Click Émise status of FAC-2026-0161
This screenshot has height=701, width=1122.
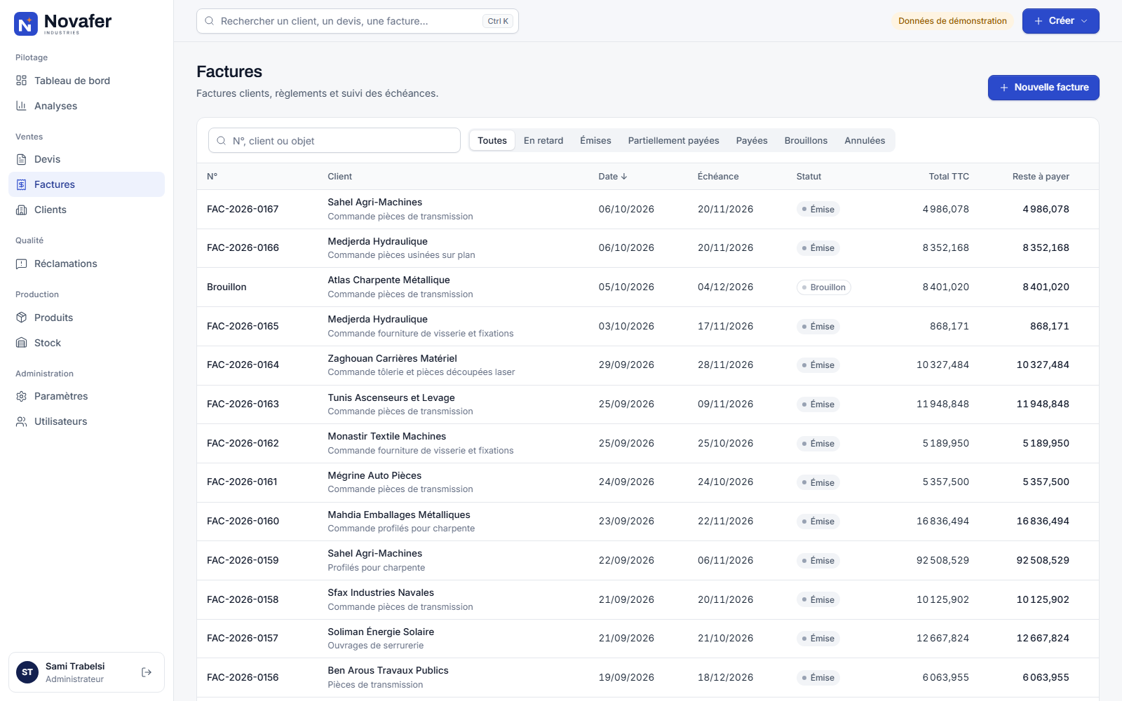[818, 482]
